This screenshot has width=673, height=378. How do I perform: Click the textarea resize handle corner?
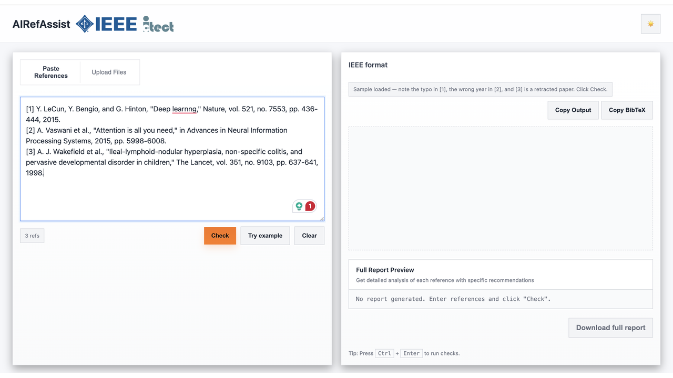pos(321,218)
